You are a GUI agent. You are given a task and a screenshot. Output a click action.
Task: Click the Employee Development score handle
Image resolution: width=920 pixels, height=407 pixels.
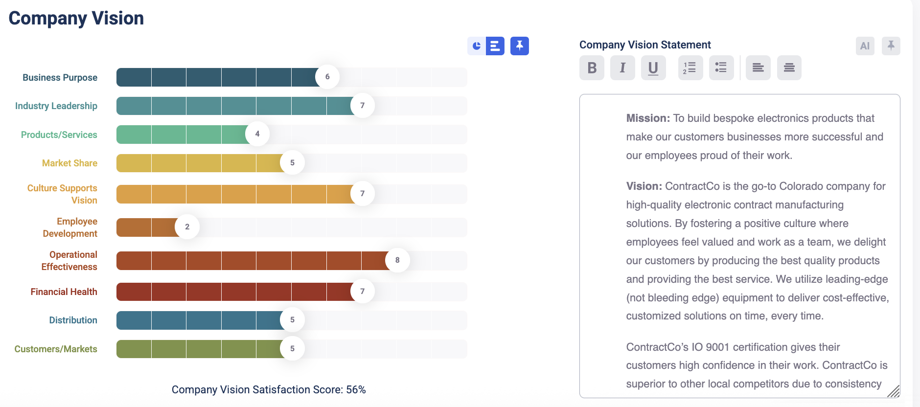pos(187,226)
